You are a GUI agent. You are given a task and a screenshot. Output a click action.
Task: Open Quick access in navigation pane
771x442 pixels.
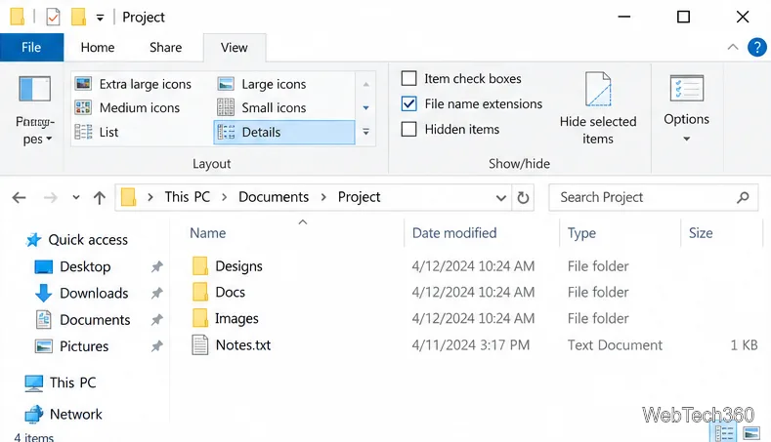point(88,240)
